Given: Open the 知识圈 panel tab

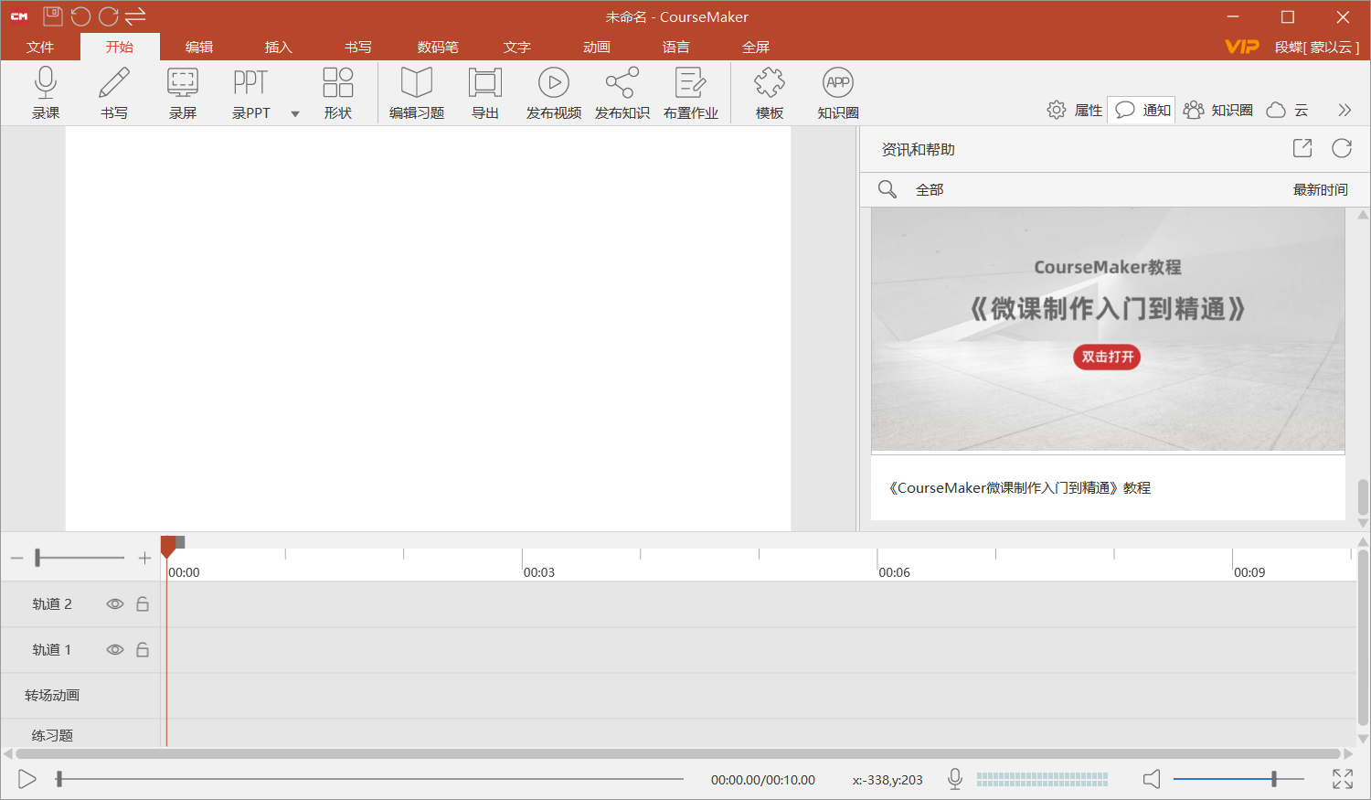Looking at the screenshot, I should tap(1217, 110).
